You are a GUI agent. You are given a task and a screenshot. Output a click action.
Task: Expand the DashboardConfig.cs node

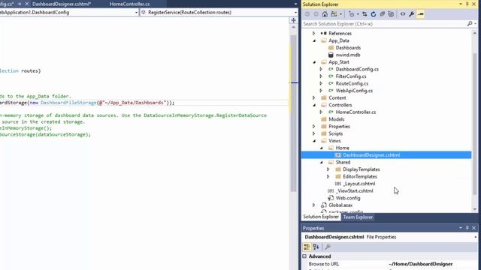(321, 69)
